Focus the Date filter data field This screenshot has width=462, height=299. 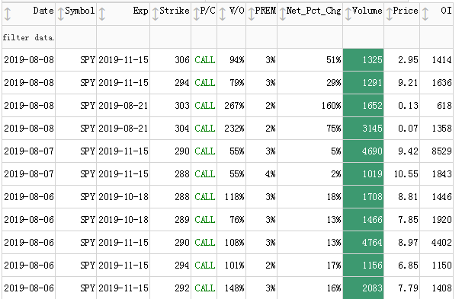pyautogui.click(x=28, y=37)
